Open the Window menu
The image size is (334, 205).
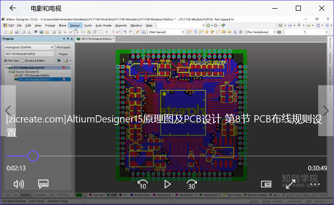pyautogui.click(x=136, y=25)
